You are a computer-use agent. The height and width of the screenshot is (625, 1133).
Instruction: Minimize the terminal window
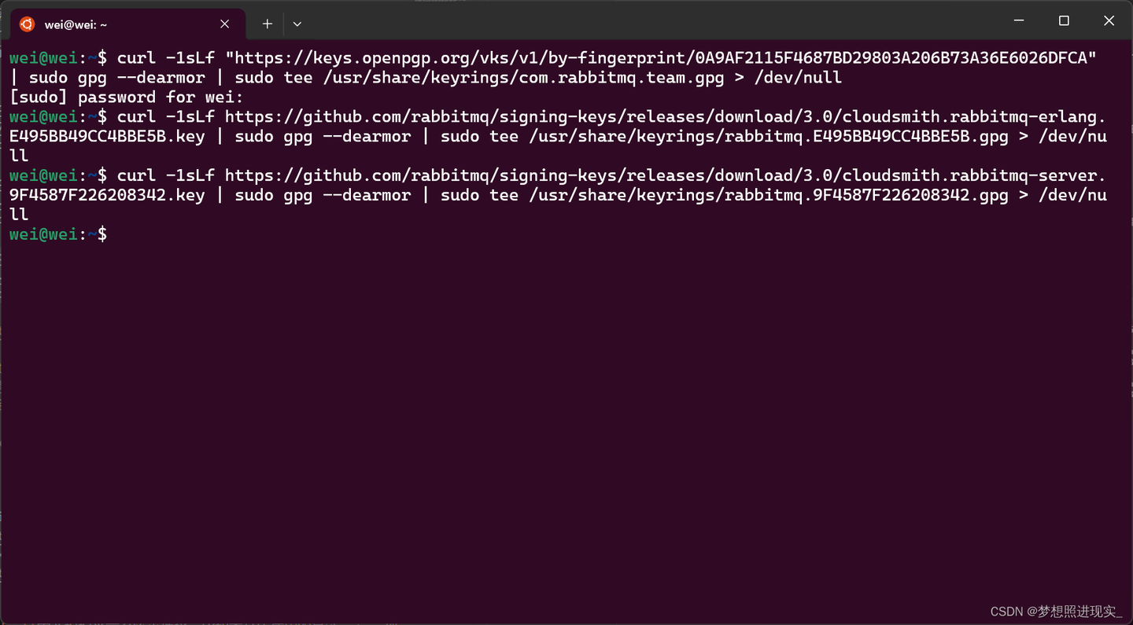coord(1019,21)
